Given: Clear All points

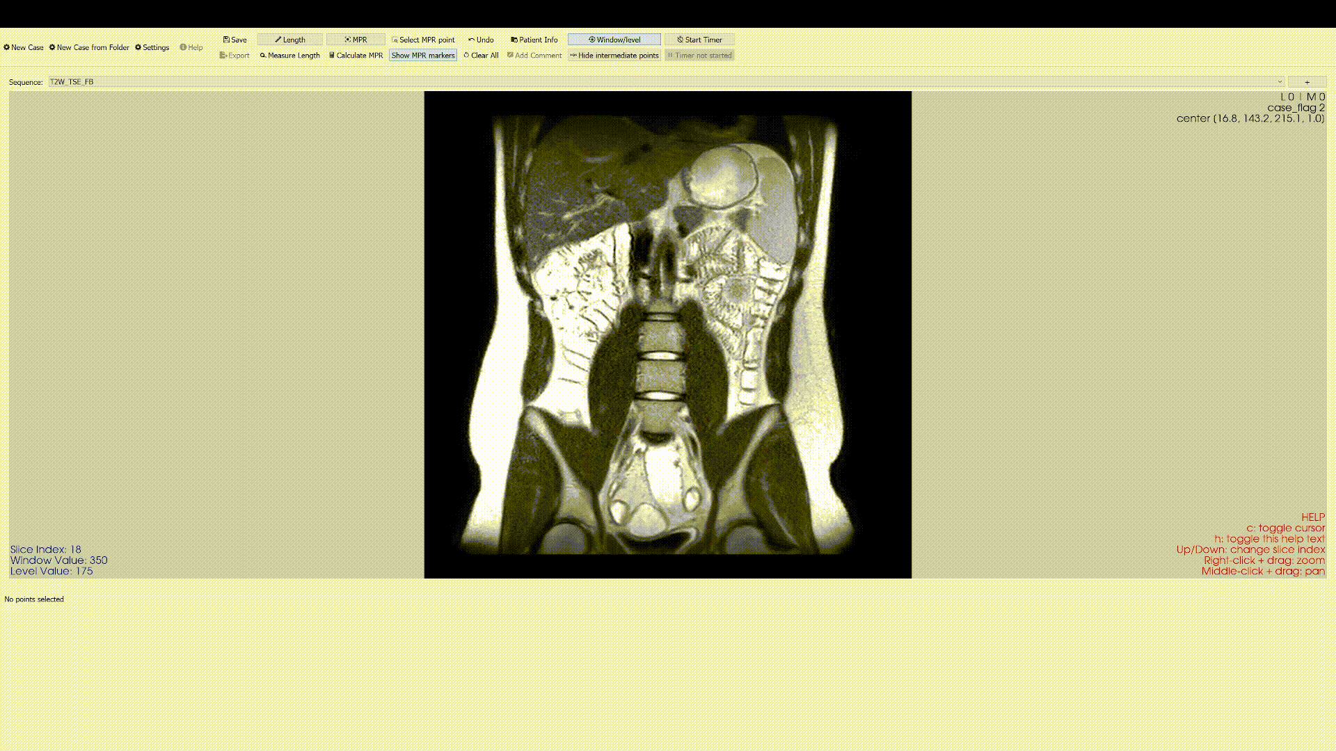Looking at the screenshot, I should click(x=481, y=56).
